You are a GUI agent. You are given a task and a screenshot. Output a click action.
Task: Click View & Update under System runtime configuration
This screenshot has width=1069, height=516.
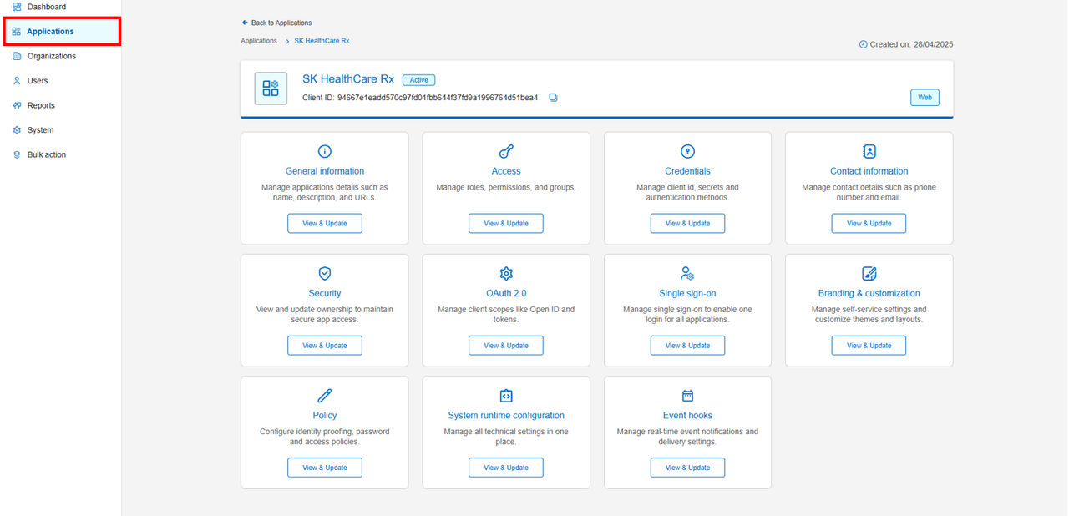click(x=506, y=468)
